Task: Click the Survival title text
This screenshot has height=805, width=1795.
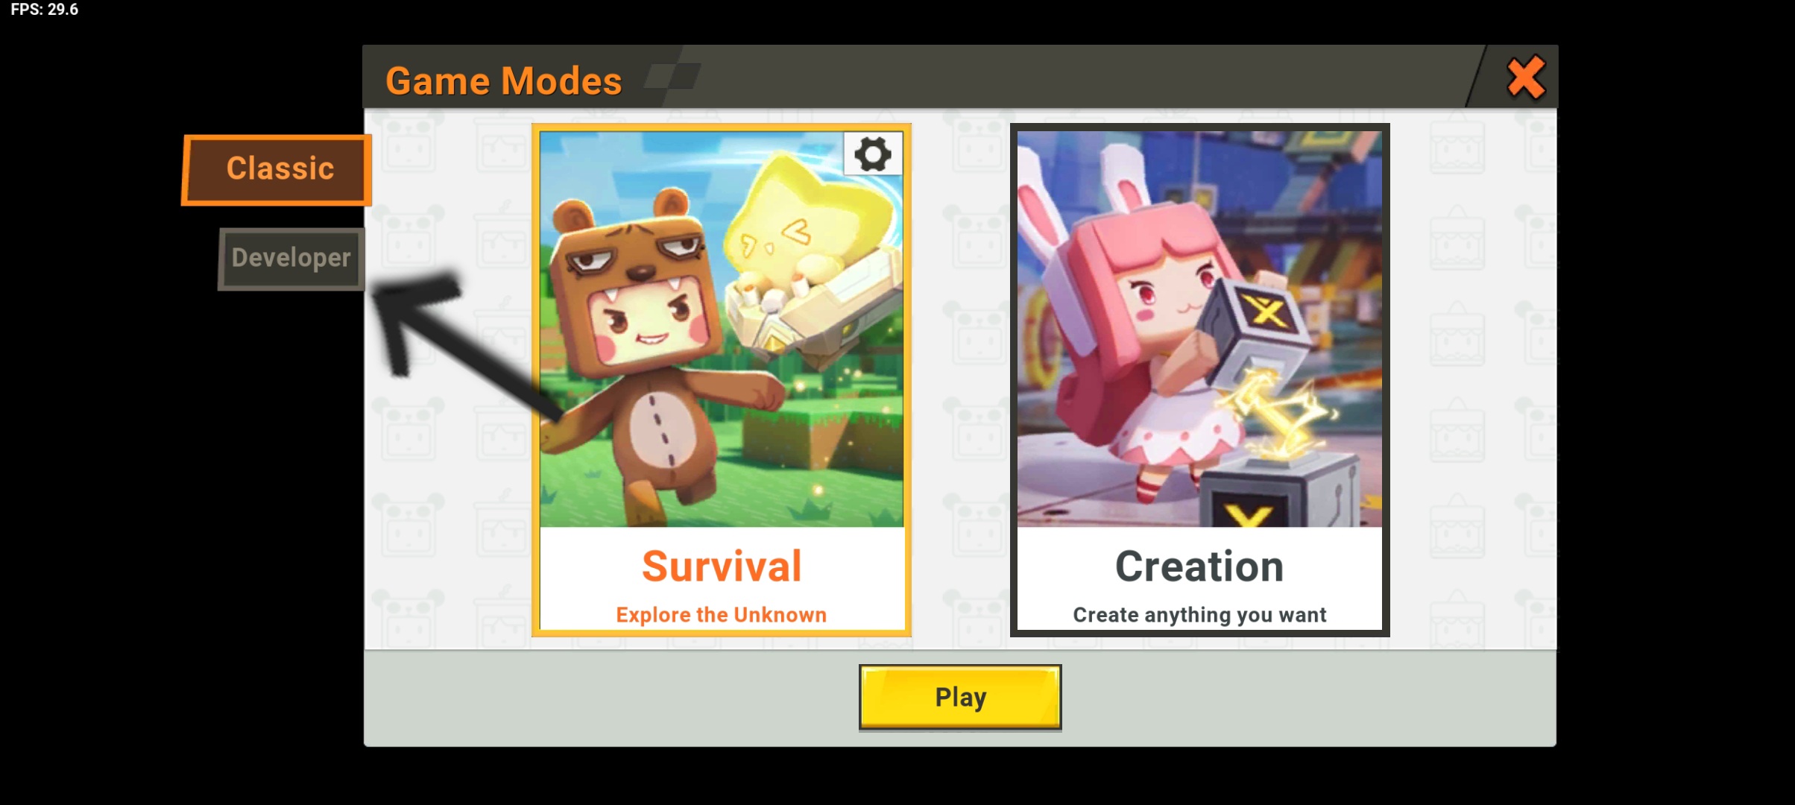Action: point(722,566)
